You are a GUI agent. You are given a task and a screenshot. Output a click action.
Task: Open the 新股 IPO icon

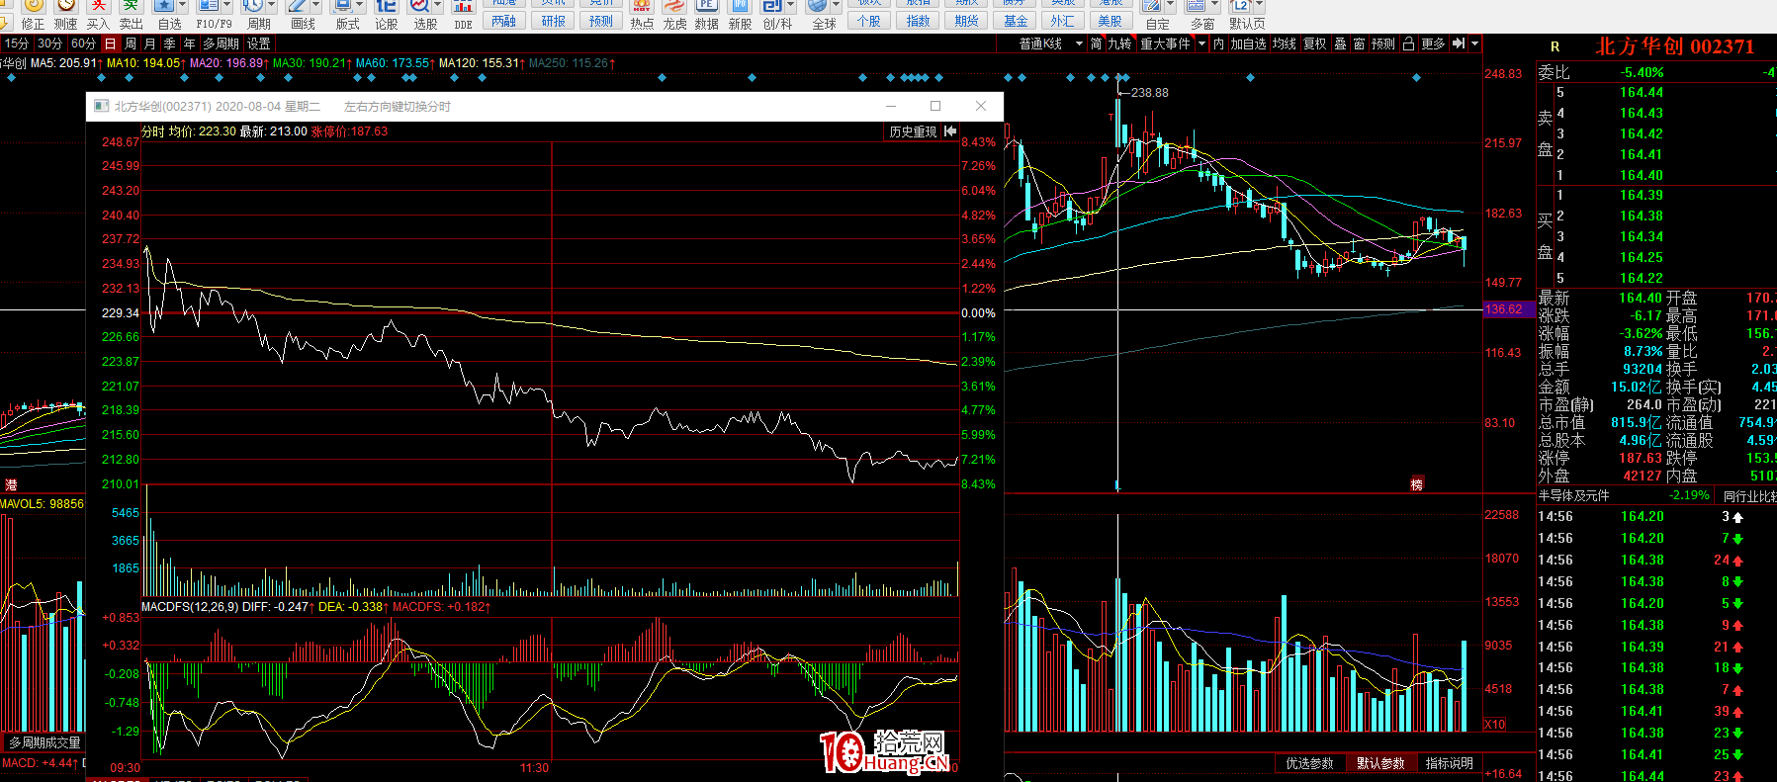pos(740,6)
